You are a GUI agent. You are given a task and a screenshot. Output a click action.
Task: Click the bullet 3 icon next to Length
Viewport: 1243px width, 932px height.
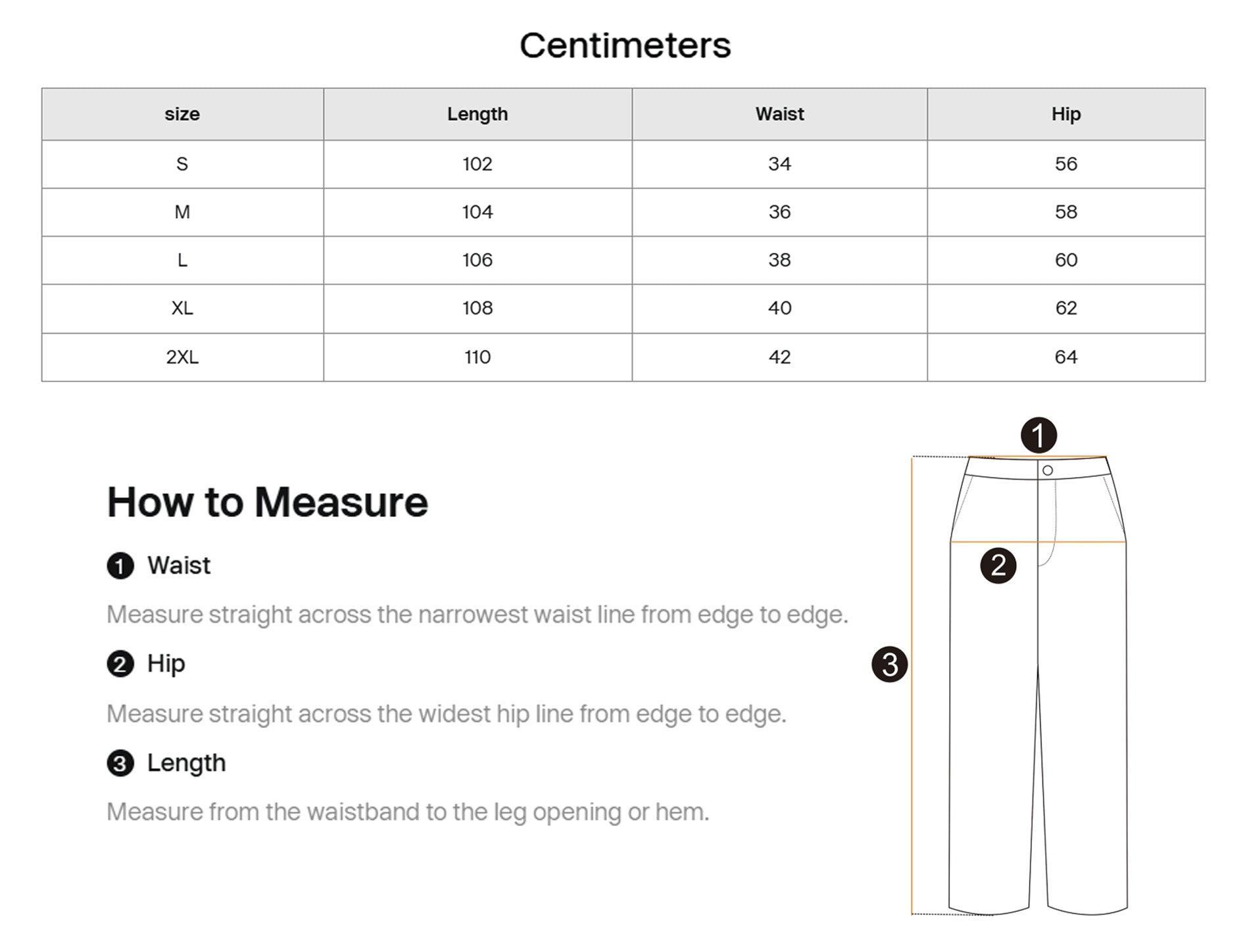click(120, 764)
